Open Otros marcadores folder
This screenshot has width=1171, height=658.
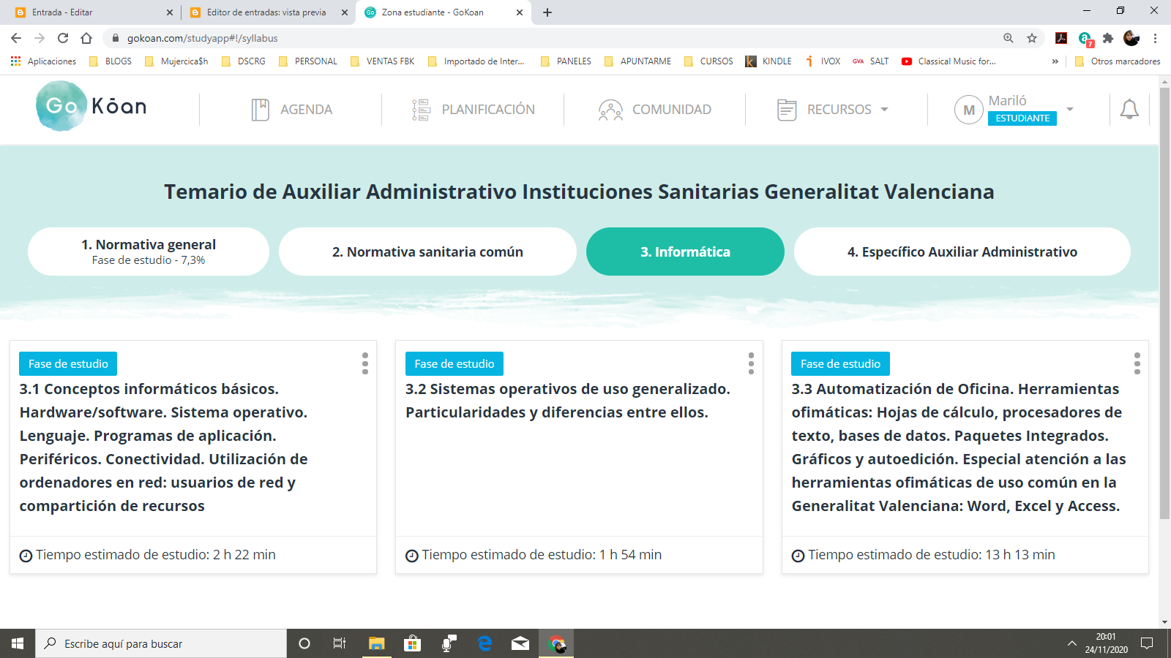1118,61
